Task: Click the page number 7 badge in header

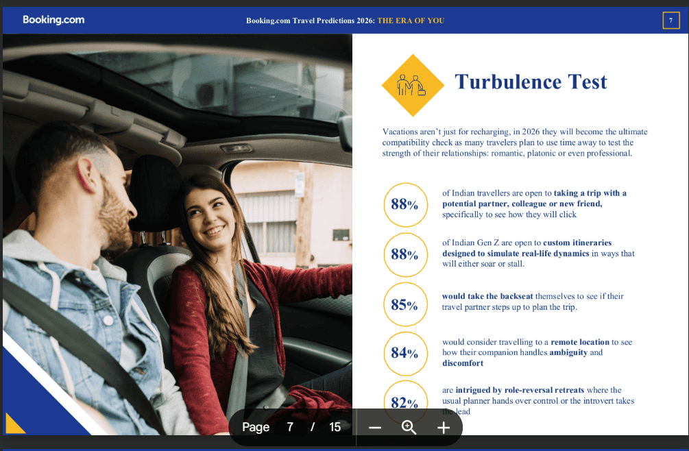Action: [x=670, y=21]
